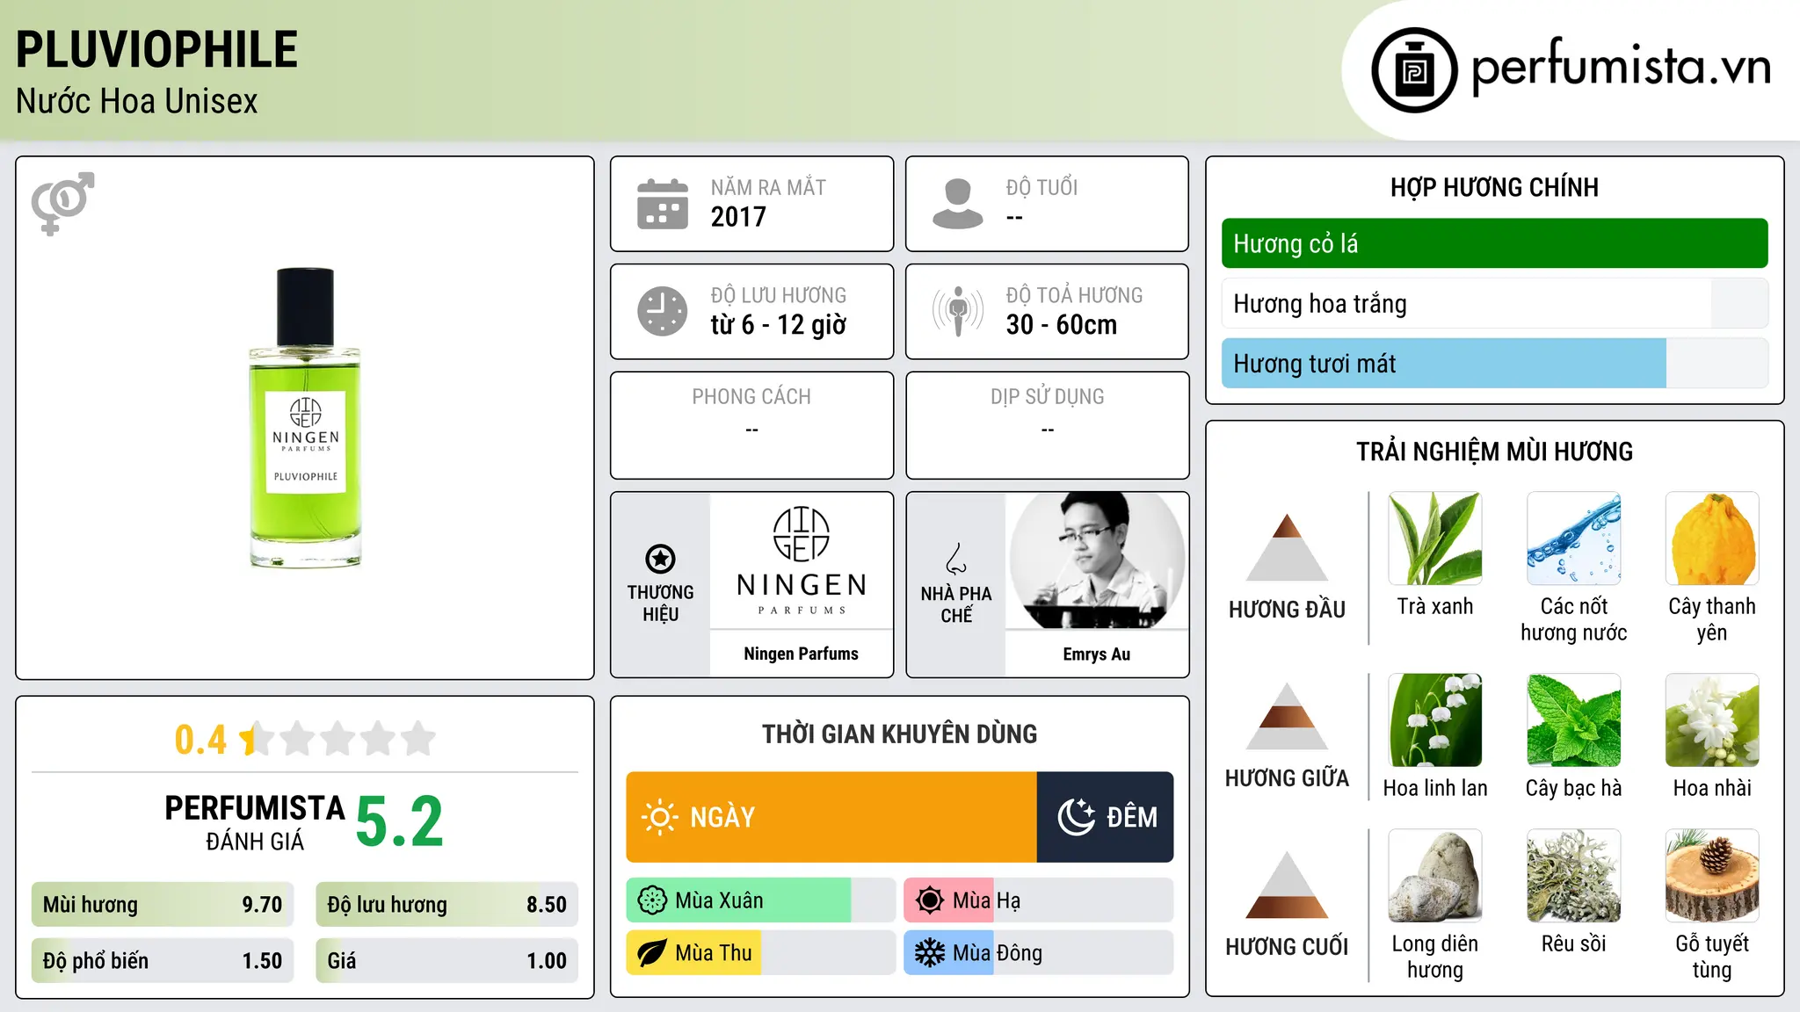
Task: Click the TRẢI NGHIỆM MÙI HƯƠNG heading
Action: click(1495, 452)
